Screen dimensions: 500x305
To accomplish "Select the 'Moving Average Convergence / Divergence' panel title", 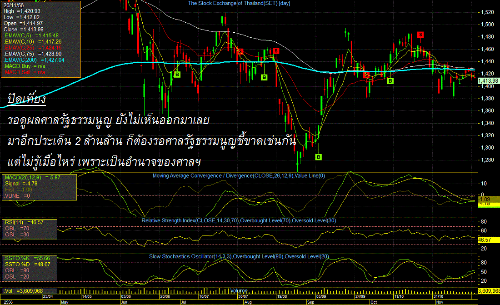I will (239, 175).
